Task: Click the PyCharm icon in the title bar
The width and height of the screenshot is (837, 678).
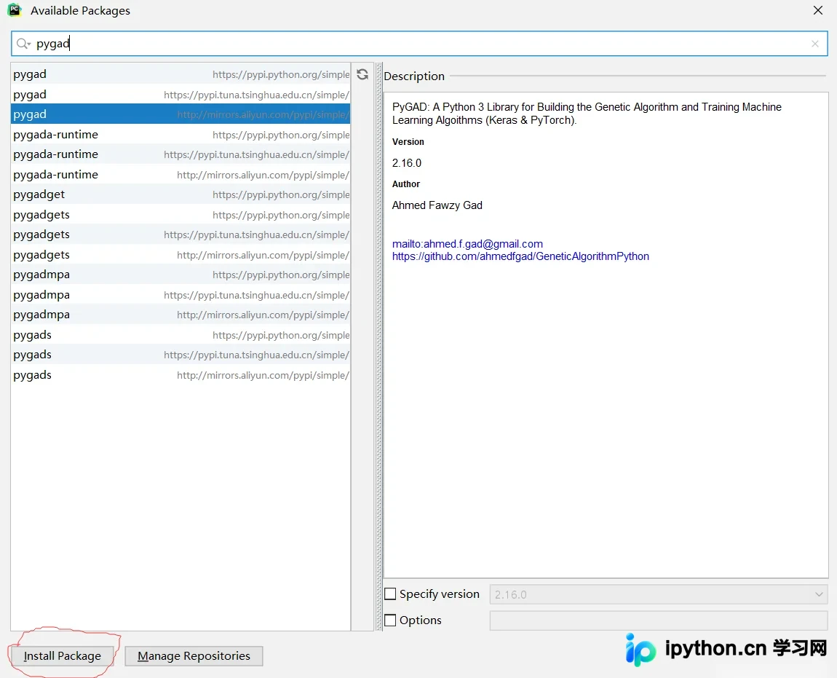Action: click(x=15, y=10)
